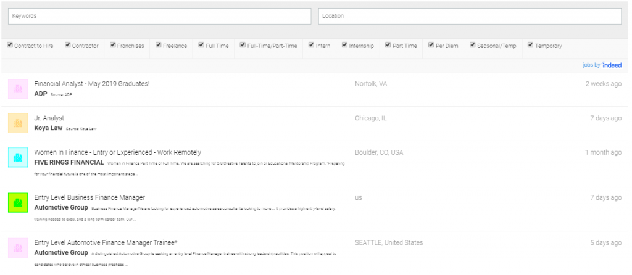Click the SEATTLE, United States location

tap(389, 243)
